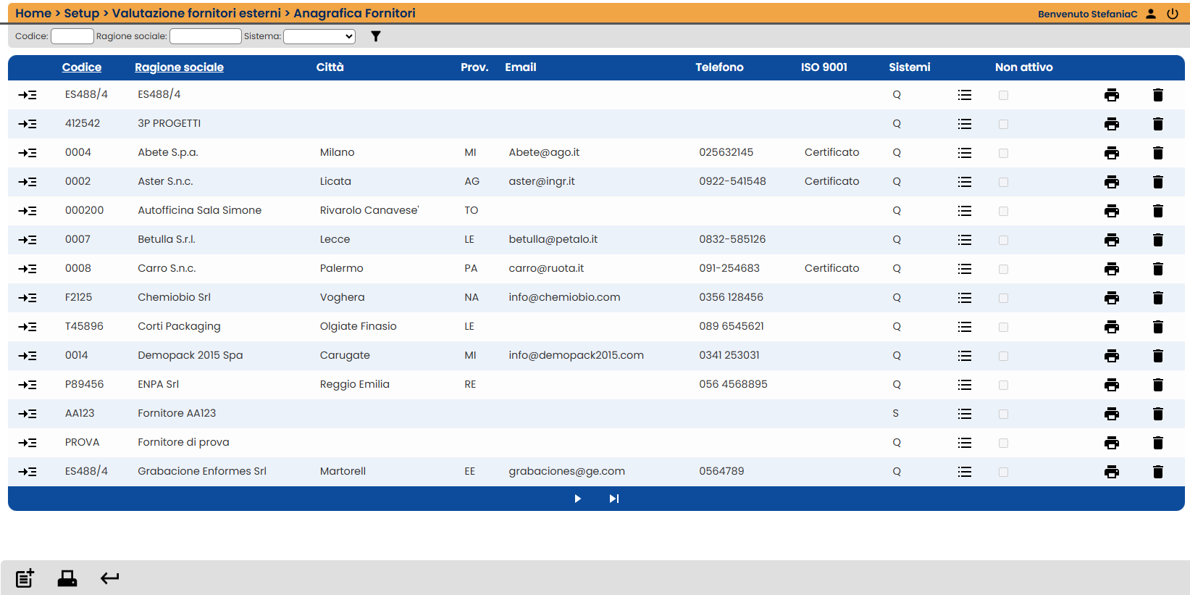Screen dimensions: 1190x595
Task: Click the power logout icon
Action: pyautogui.click(x=1173, y=14)
